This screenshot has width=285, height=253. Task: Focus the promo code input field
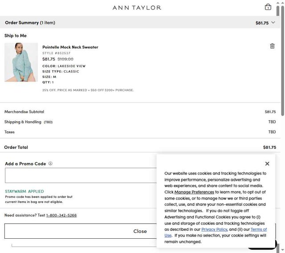coord(81,175)
